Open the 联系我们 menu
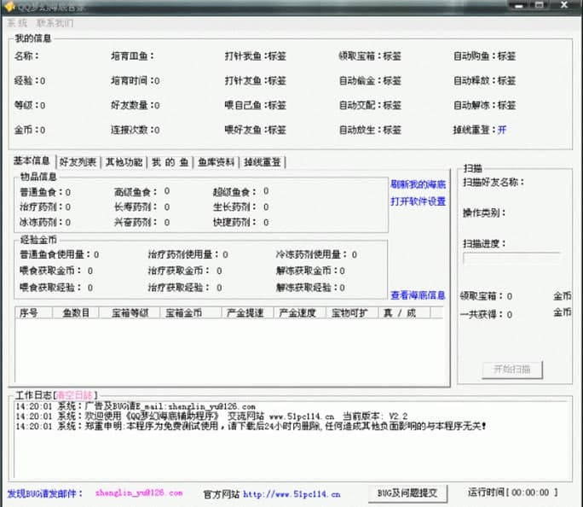This screenshot has height=507, width=583. (55, 23)
